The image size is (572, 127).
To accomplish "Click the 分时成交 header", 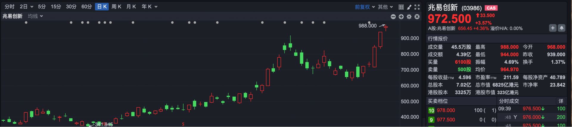I will pos(509,101).
